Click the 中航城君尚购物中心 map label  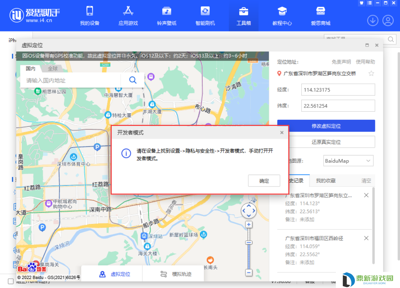pos(65,204)
